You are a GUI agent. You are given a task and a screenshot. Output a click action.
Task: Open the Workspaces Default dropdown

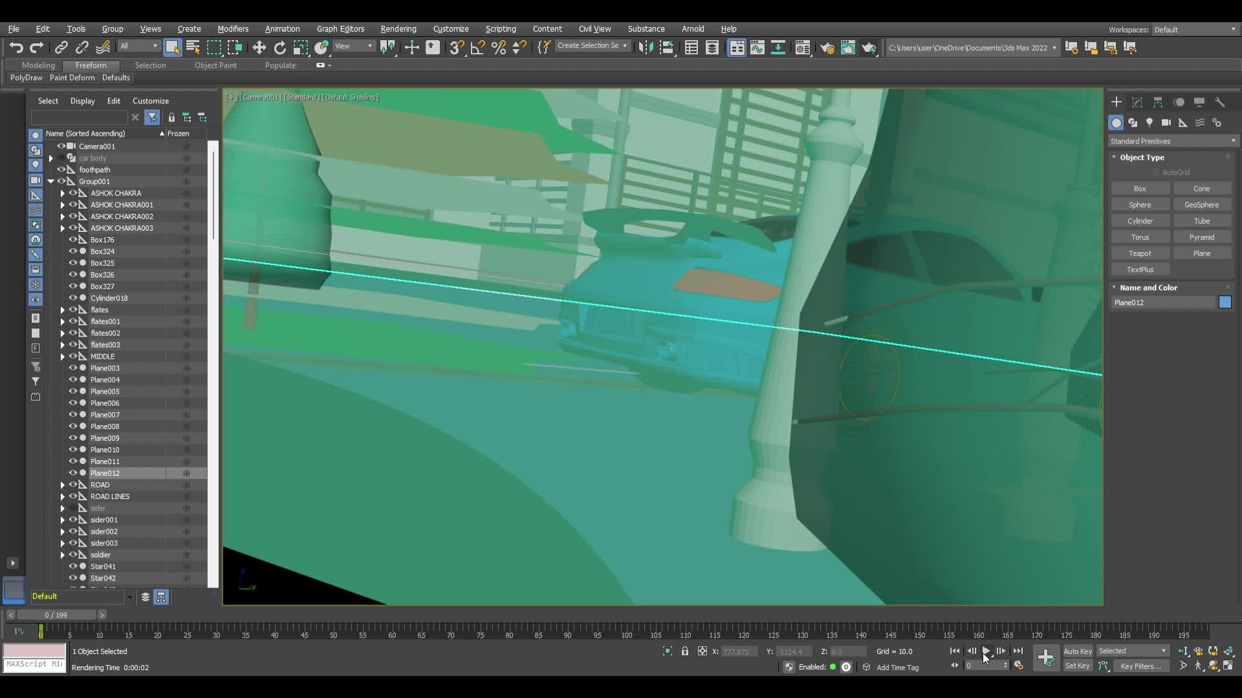pos(1193,30)
